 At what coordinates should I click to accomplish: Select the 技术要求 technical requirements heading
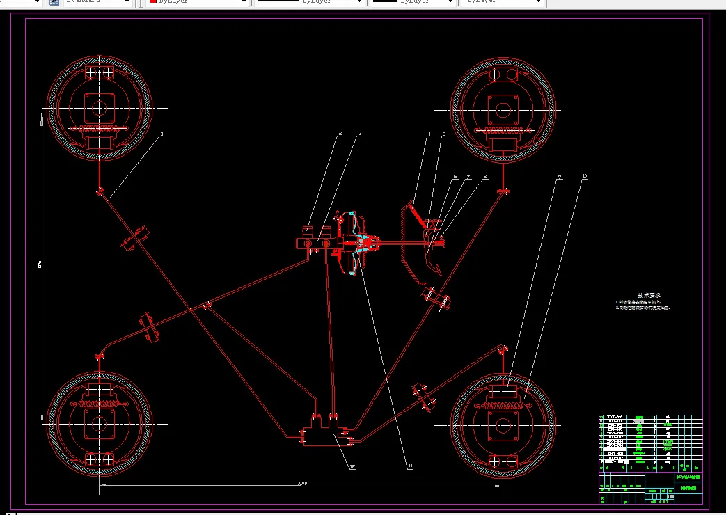(649, 295)
